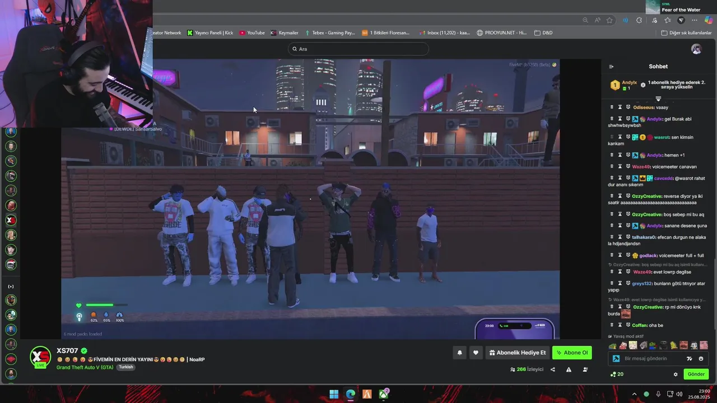Open browser three-dot settings menu

coord(695,20)
